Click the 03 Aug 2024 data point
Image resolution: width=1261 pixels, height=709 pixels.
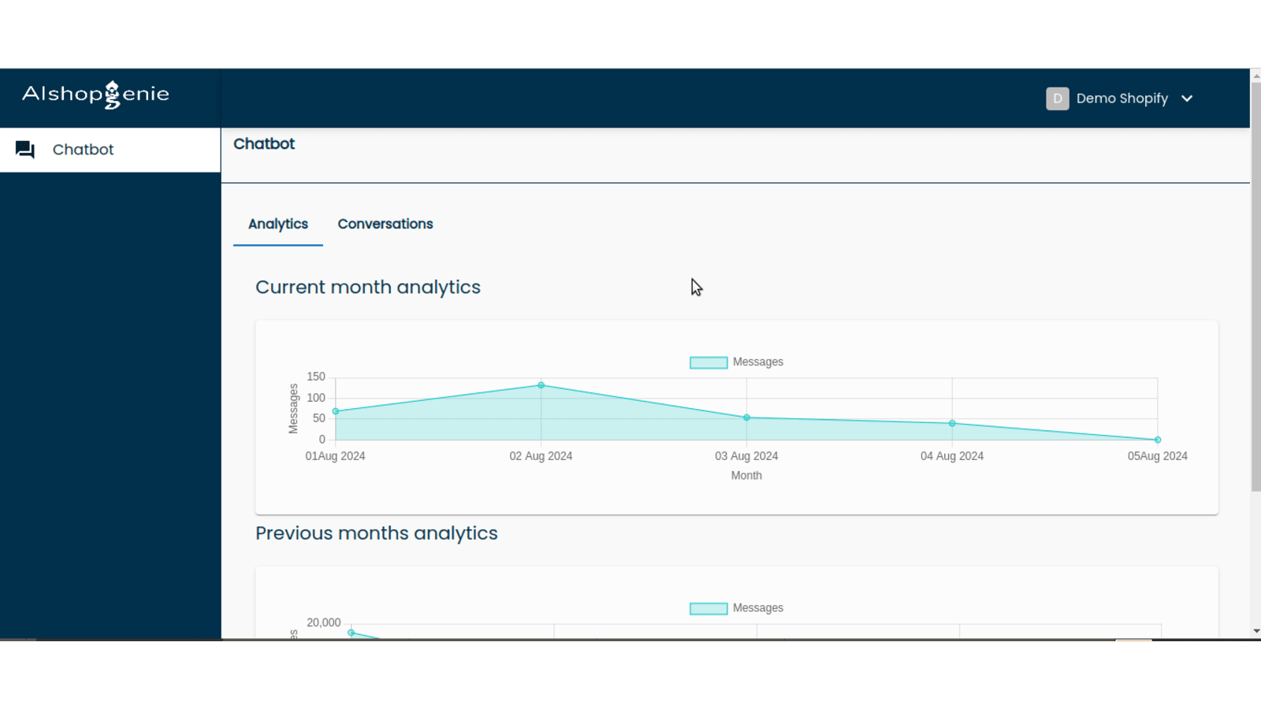pos(746,418)
